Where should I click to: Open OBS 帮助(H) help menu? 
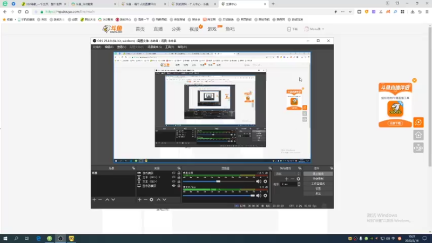point(182,47)
